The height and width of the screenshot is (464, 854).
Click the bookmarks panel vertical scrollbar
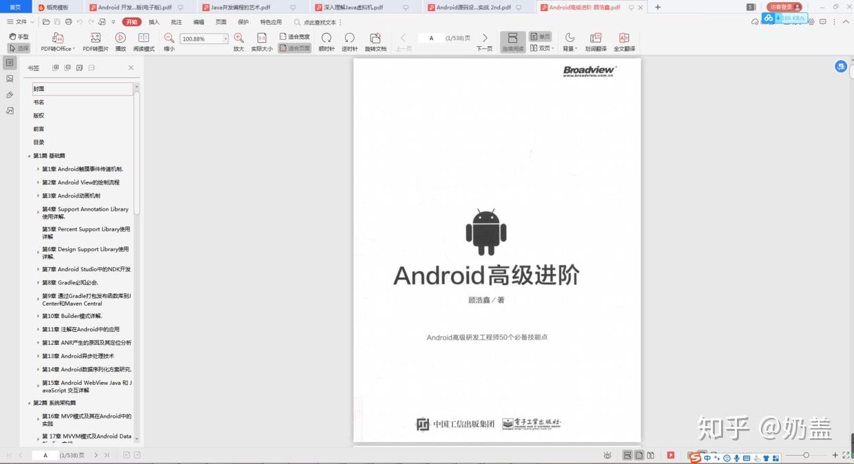[x=136, y=151]
